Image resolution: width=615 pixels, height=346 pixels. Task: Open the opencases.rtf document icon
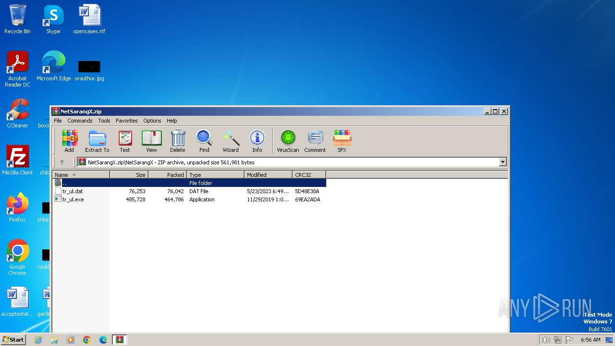pyautogui.click(x=89, y=19)
